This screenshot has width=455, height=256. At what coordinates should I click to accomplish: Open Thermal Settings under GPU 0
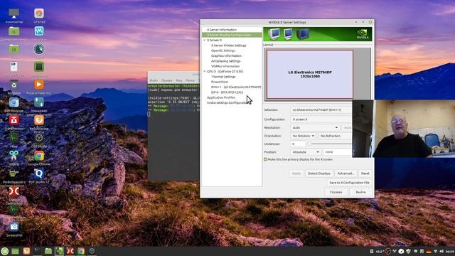[x=223, y=77]
